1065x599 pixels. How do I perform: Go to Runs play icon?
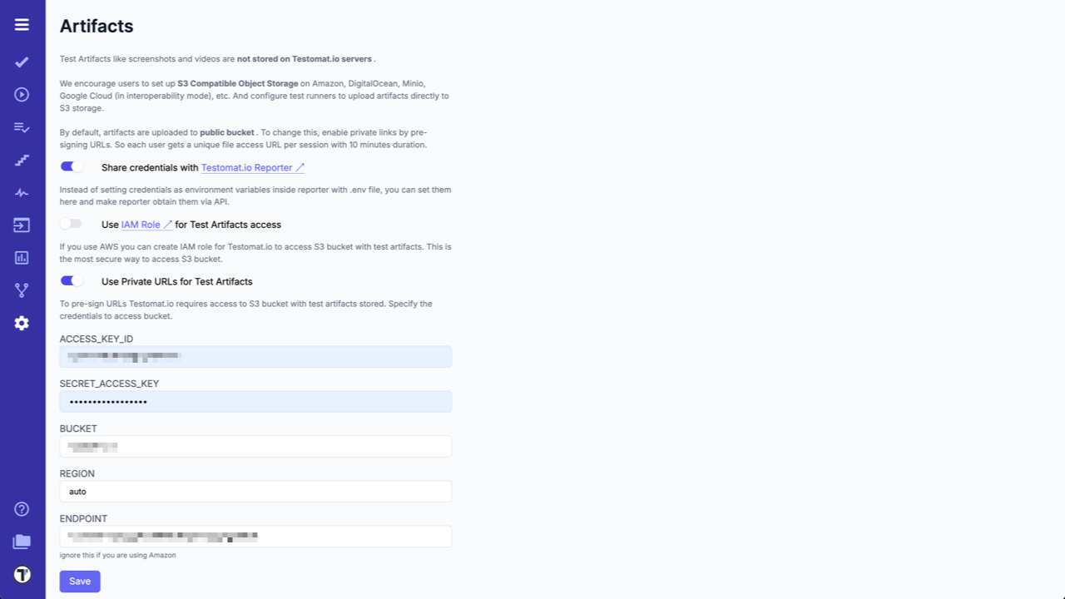(x=22, y=95)
